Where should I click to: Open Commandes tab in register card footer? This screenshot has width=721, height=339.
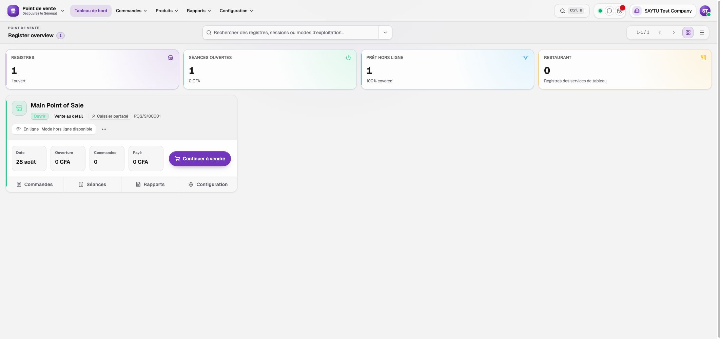pyautogui.click(x=35, y=184)
